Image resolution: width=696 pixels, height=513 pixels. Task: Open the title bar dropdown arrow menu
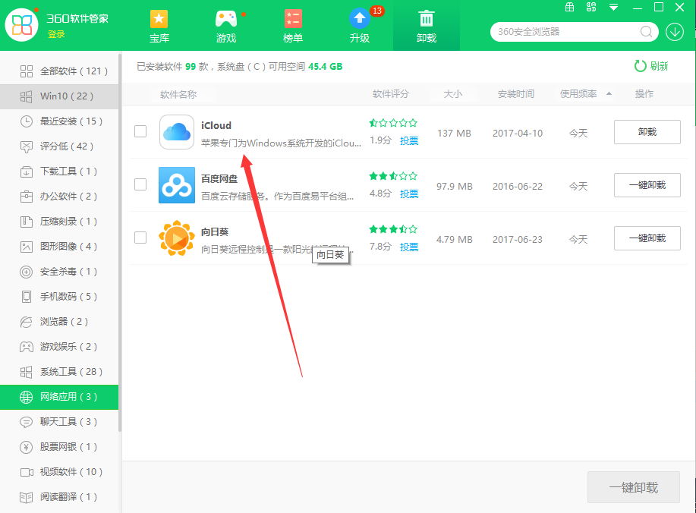[x=613, y=6]
